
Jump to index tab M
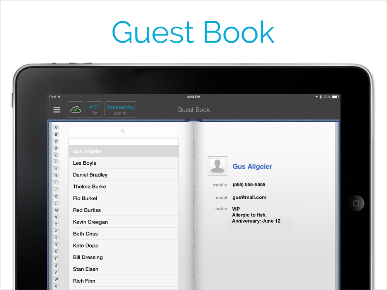click(56, 210)
